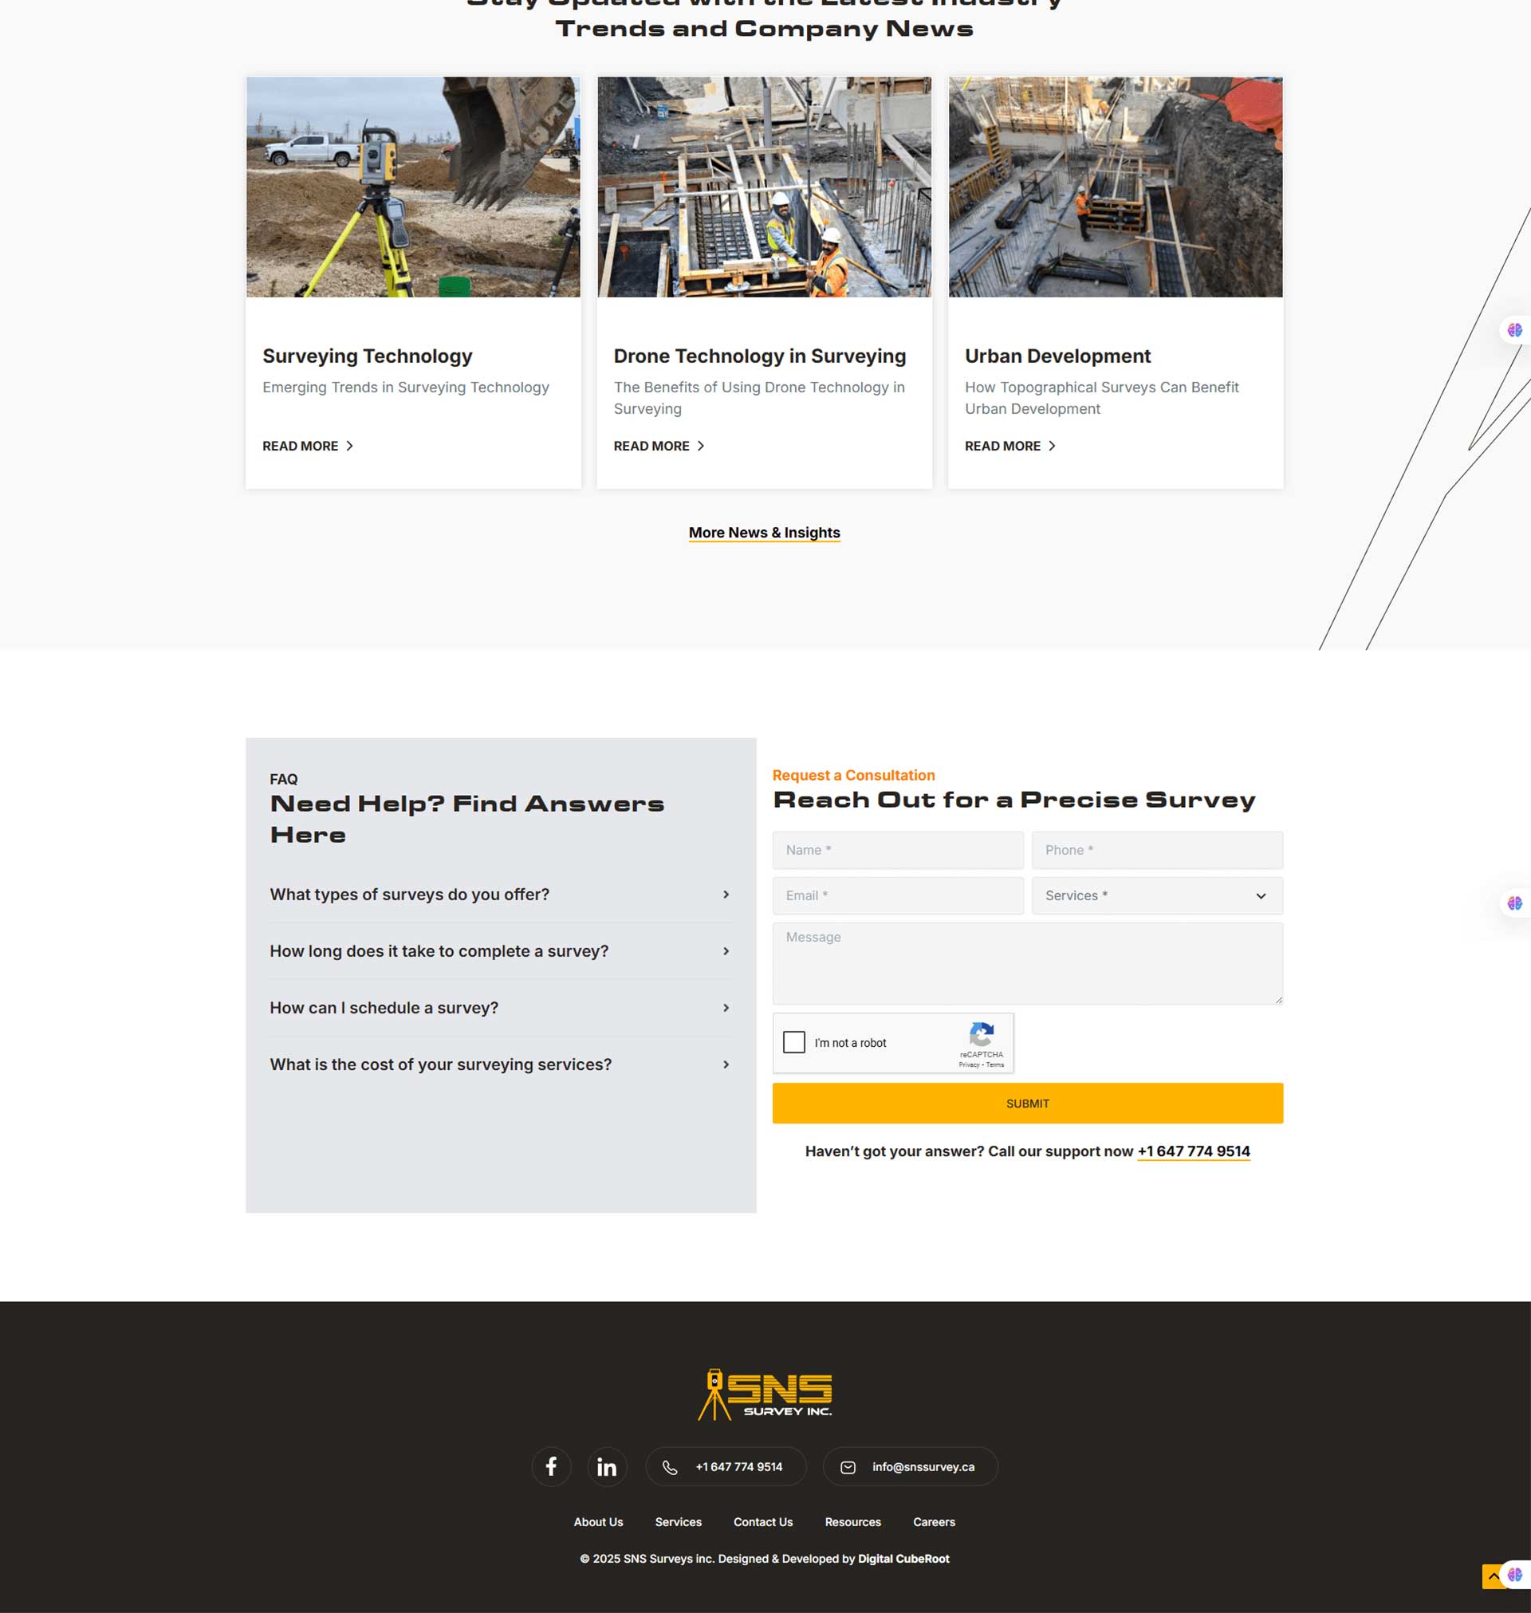1531x1613 pixels.
Task: Click the email envelope icon in footer
Action: [x=848, y=1467]
